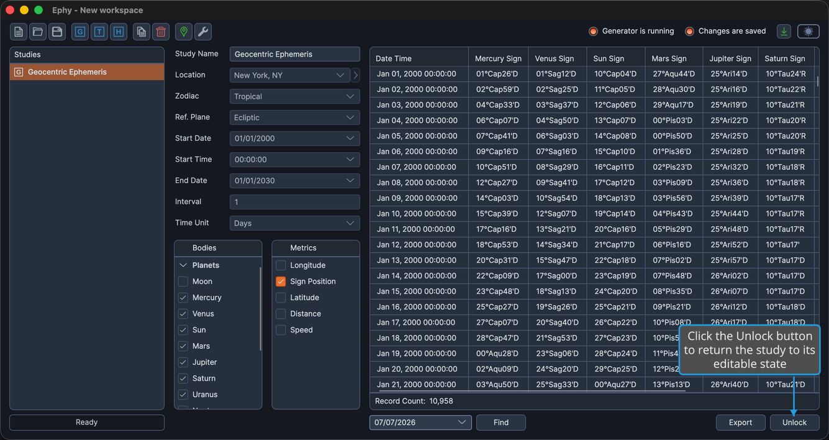Click the Changes are saved status indicator
829x440 pixels.
pos(725,31)
